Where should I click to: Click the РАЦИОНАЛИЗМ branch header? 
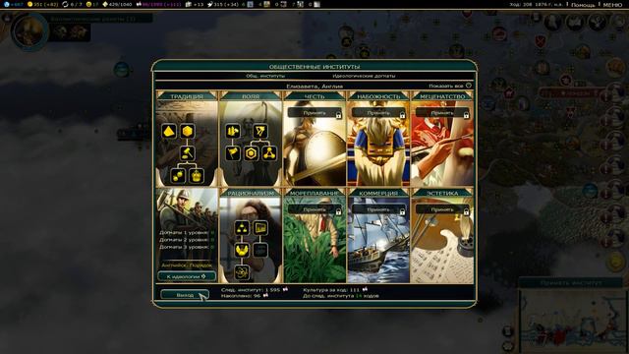click(251, 193)
